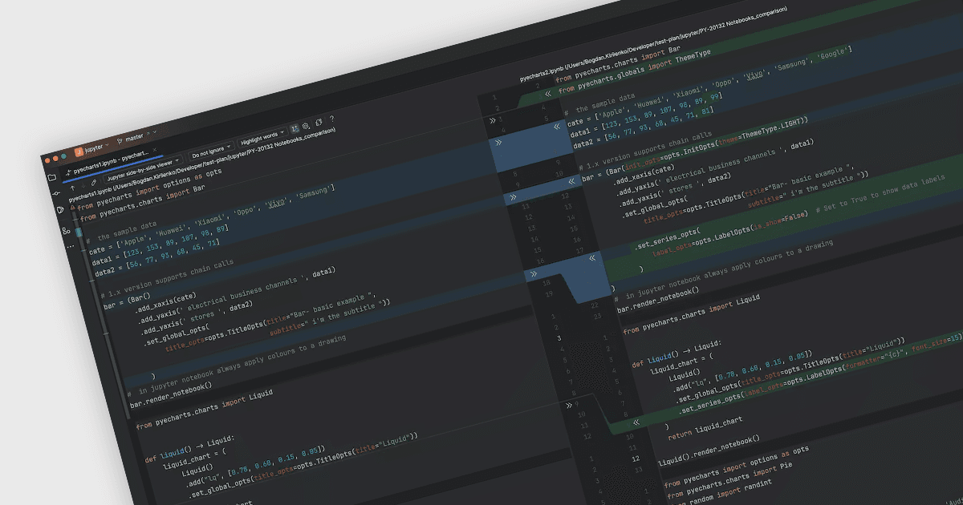963x505 pixels.
Task: Go to next difference with down arrow
Action: (83, 185)
